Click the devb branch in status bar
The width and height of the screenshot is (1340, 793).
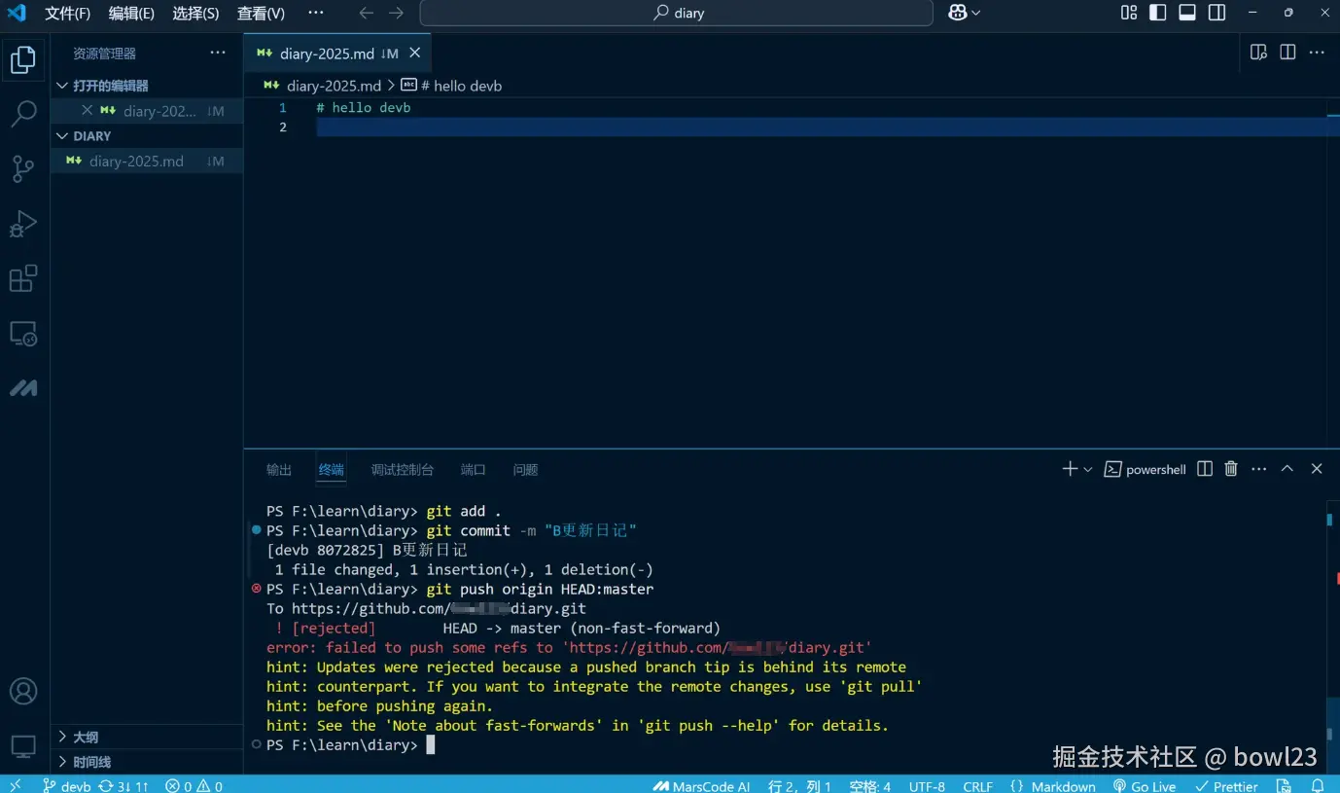66,785
